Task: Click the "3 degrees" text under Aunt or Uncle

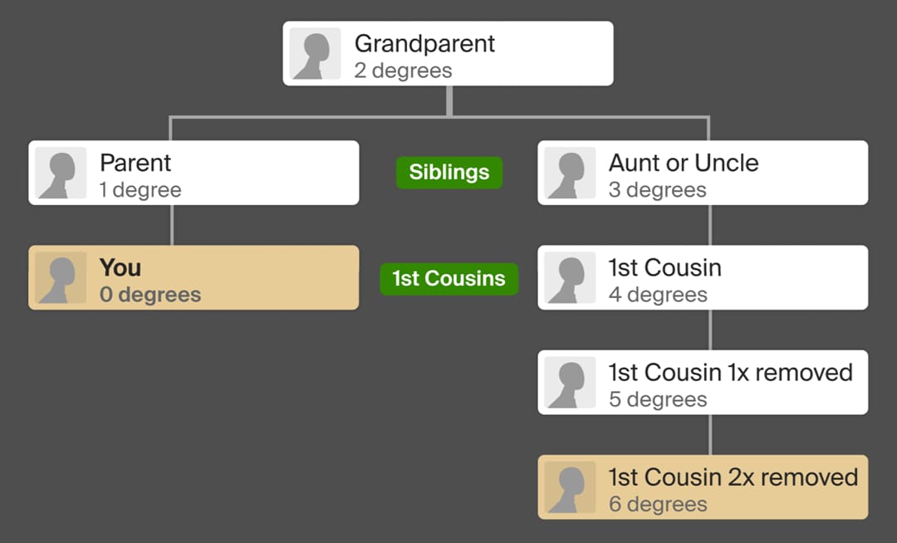Action: pos(658,190)
